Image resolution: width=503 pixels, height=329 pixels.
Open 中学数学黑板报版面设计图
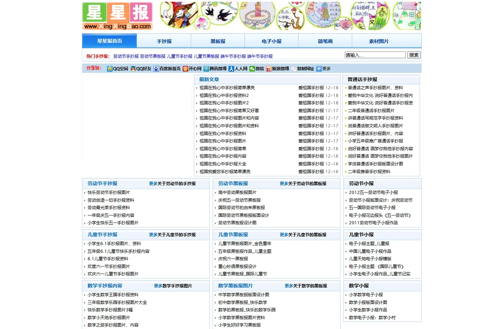[244, 295]
